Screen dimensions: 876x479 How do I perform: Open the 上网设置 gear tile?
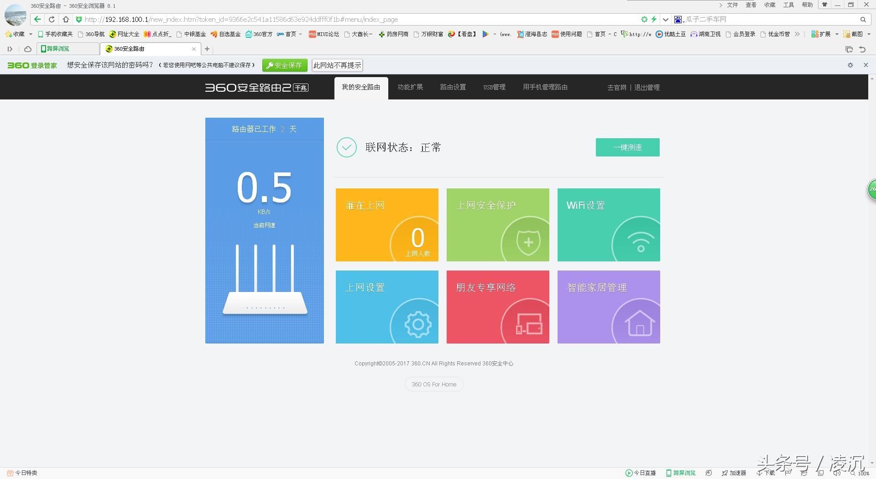tap(387, 307)
